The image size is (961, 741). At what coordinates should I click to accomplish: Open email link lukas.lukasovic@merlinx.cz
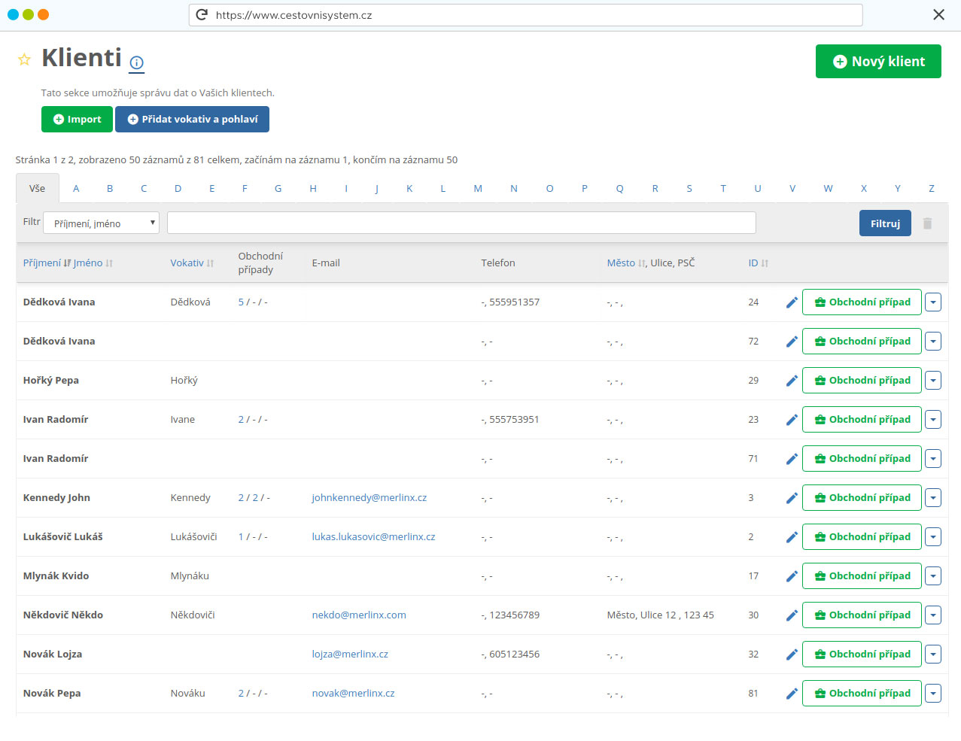(374, 537)
